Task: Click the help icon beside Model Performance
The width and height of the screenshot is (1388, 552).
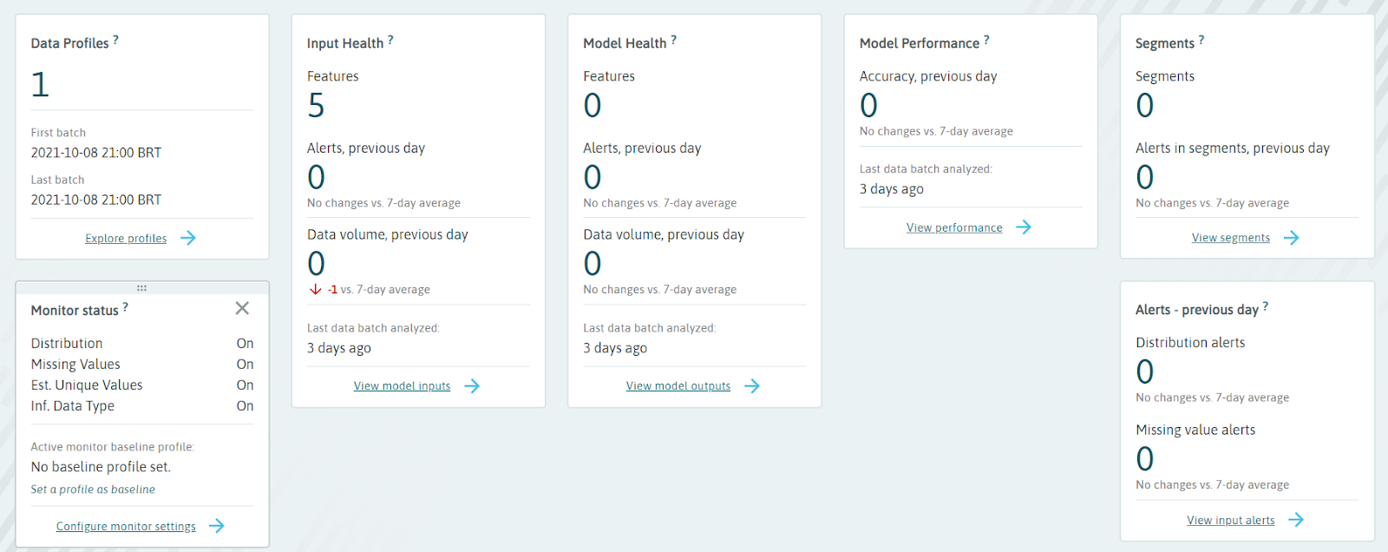Action: click(986, 40)
